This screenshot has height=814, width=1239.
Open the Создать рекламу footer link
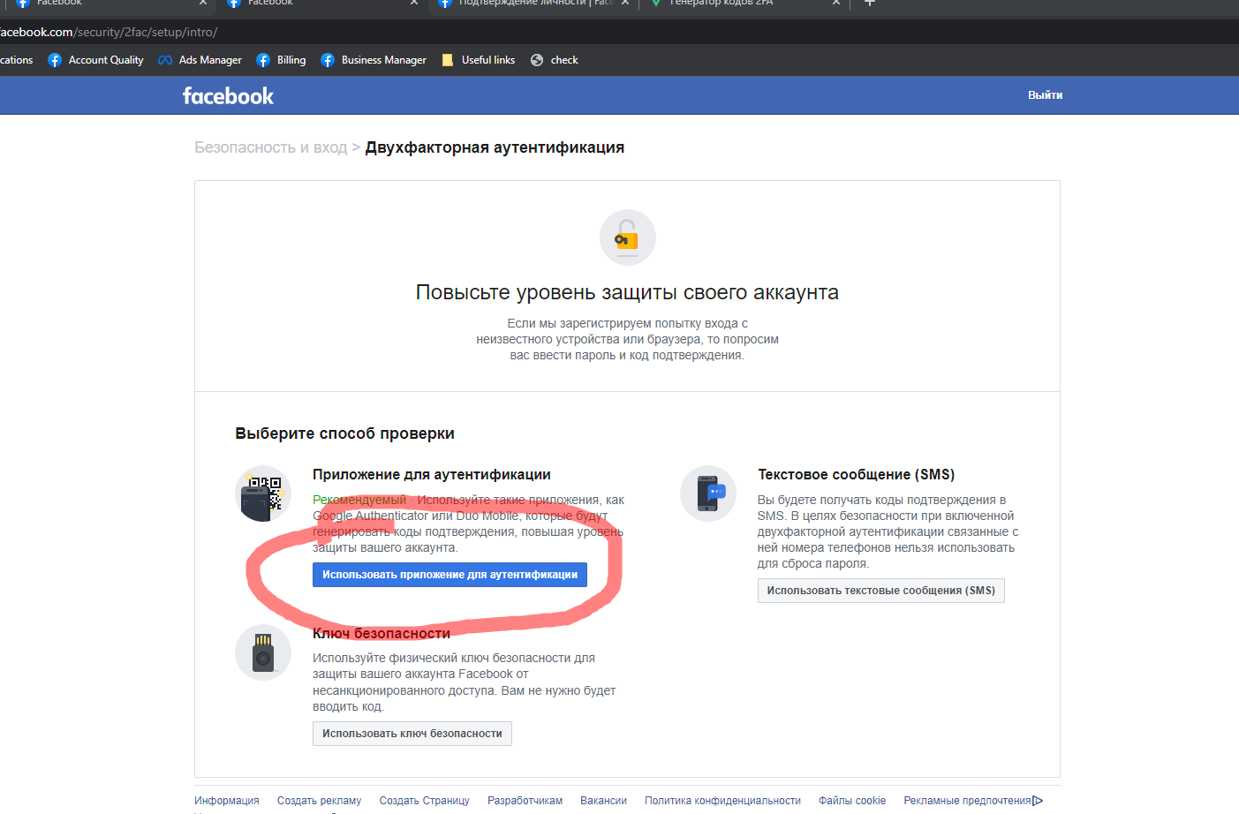tap(319, 801)
